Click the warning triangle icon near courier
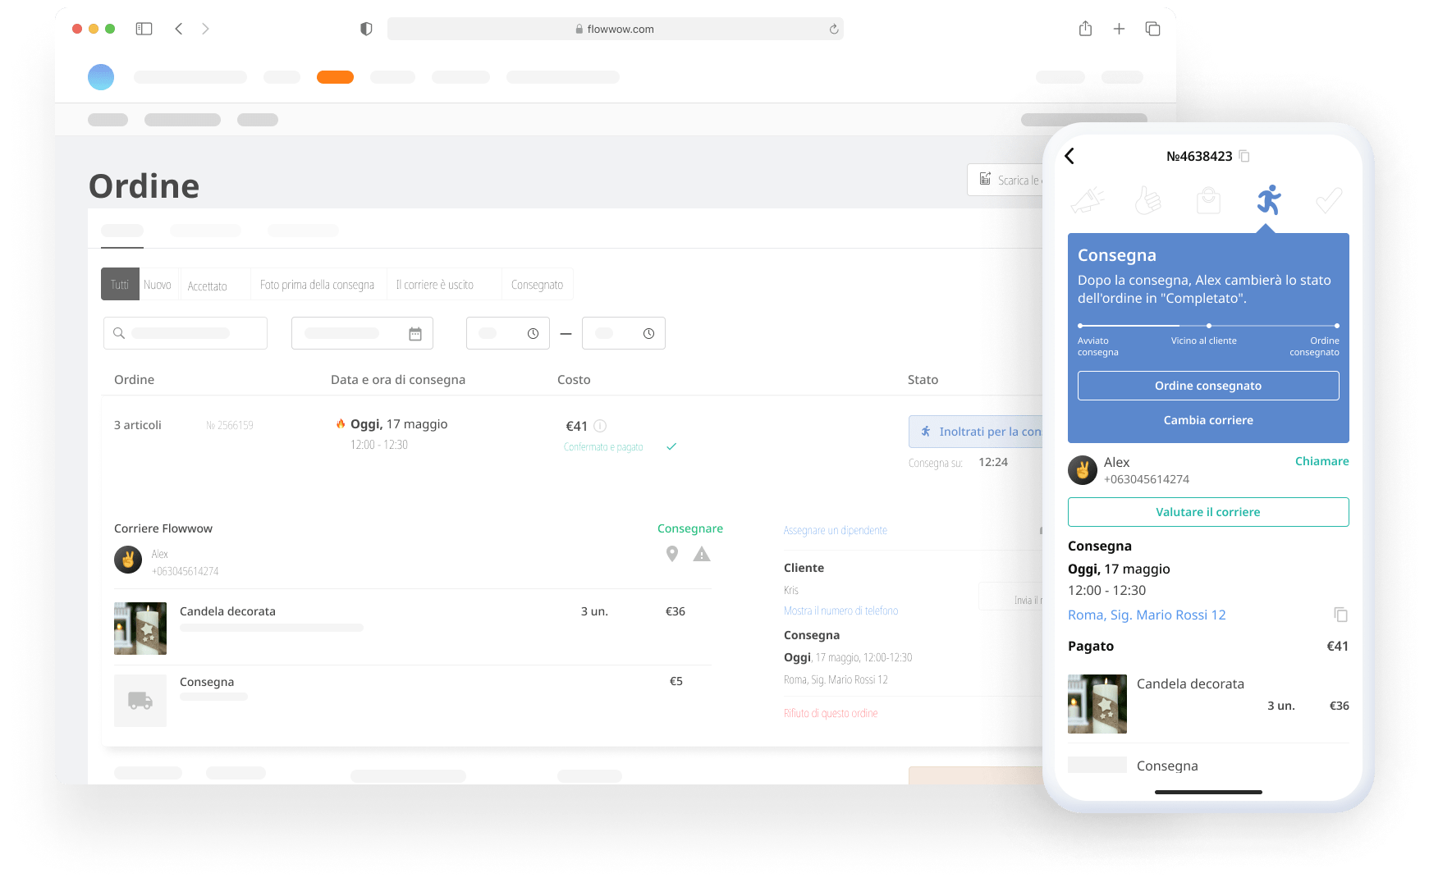The width and height of the screenshot is (1429, 887). tap(702, 555)
